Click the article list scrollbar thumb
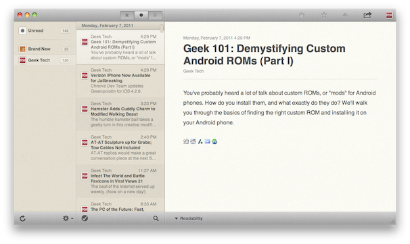The height and width of the screenshot is (244, 410). 162,28
